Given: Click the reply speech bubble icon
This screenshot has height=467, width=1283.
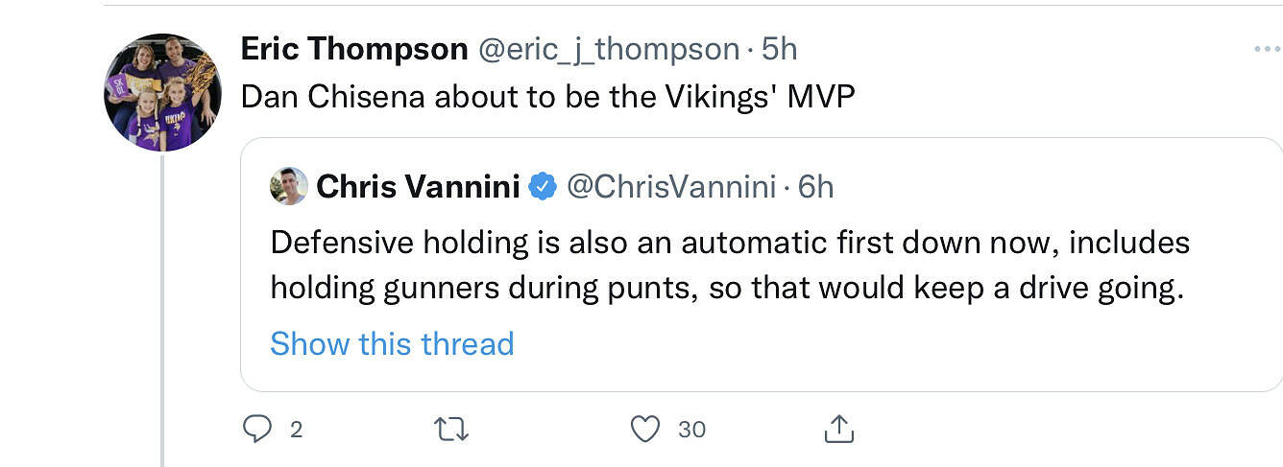Looking at the screenshot, I should pyautogui.click(x=256, y=430).
